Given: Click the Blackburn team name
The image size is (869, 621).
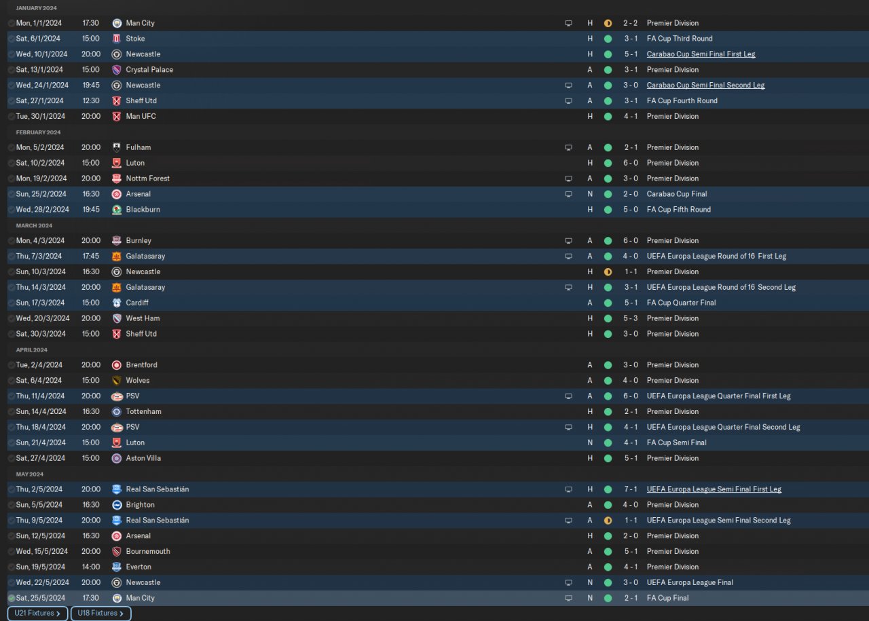Looking at the screenshot, I should pyautogui.click(x=143, y=210).
